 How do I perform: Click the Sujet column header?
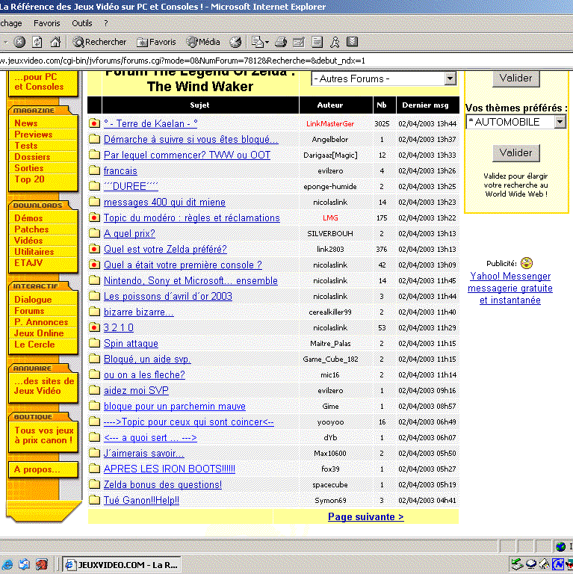pos(199,105)
